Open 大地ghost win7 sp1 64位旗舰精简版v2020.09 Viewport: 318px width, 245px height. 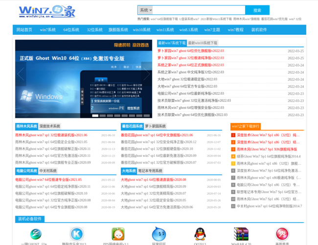[154, 187]
